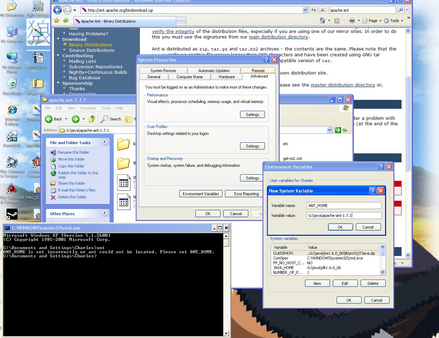This screenshot has height=338, width=439.
Task: Click Cancel in System Properties dialog
Action: [x=236, y=214]
